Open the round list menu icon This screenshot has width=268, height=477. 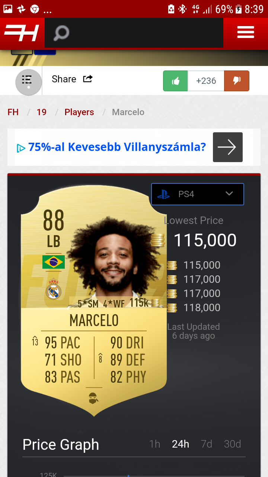coord(28,82)
